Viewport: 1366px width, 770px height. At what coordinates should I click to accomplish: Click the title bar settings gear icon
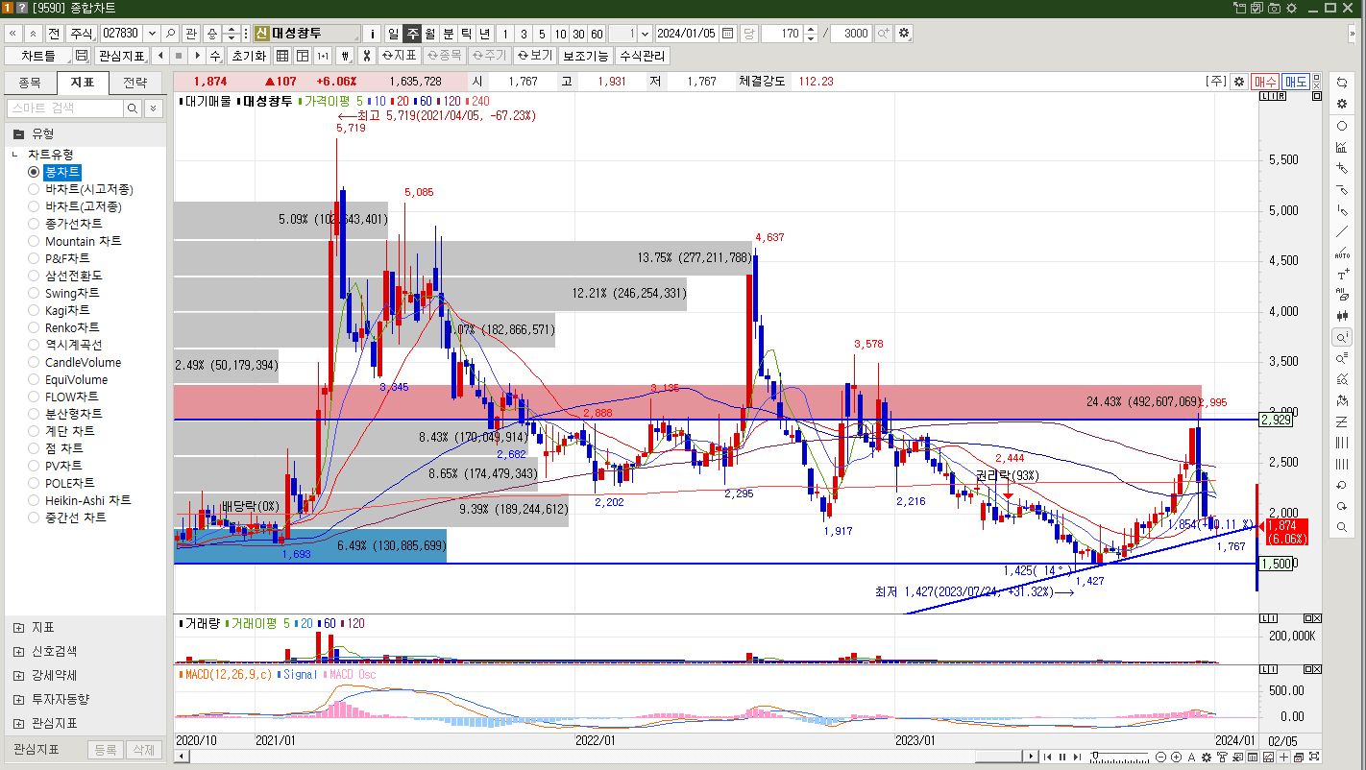pyautogui.click(x=1291, y=8)
